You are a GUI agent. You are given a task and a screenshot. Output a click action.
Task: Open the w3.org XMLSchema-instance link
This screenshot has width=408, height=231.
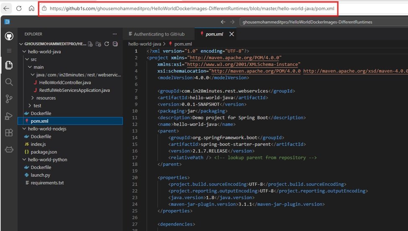coord(242,64)
